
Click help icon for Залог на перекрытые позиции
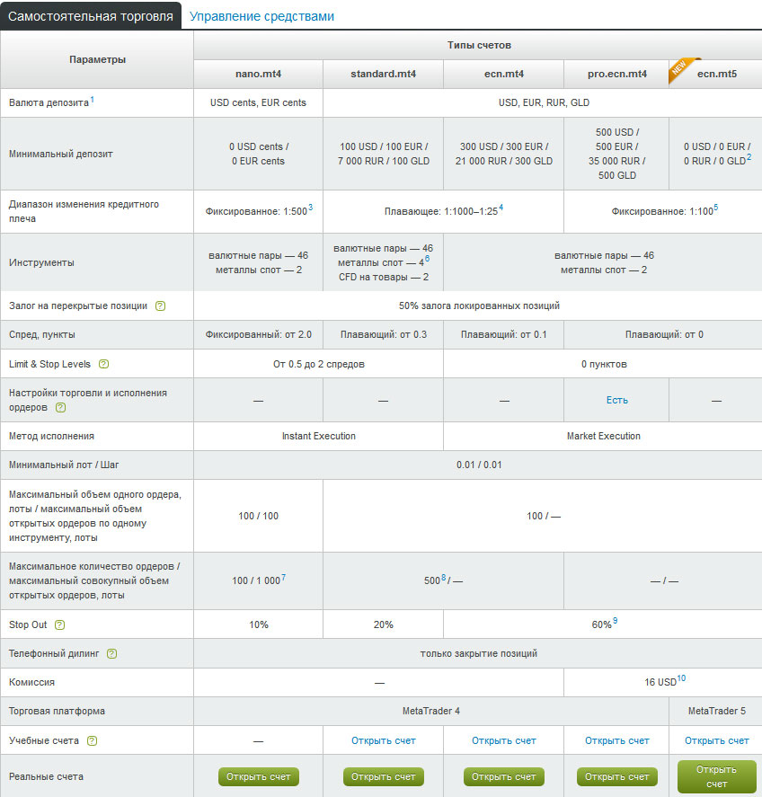point(160,306)
